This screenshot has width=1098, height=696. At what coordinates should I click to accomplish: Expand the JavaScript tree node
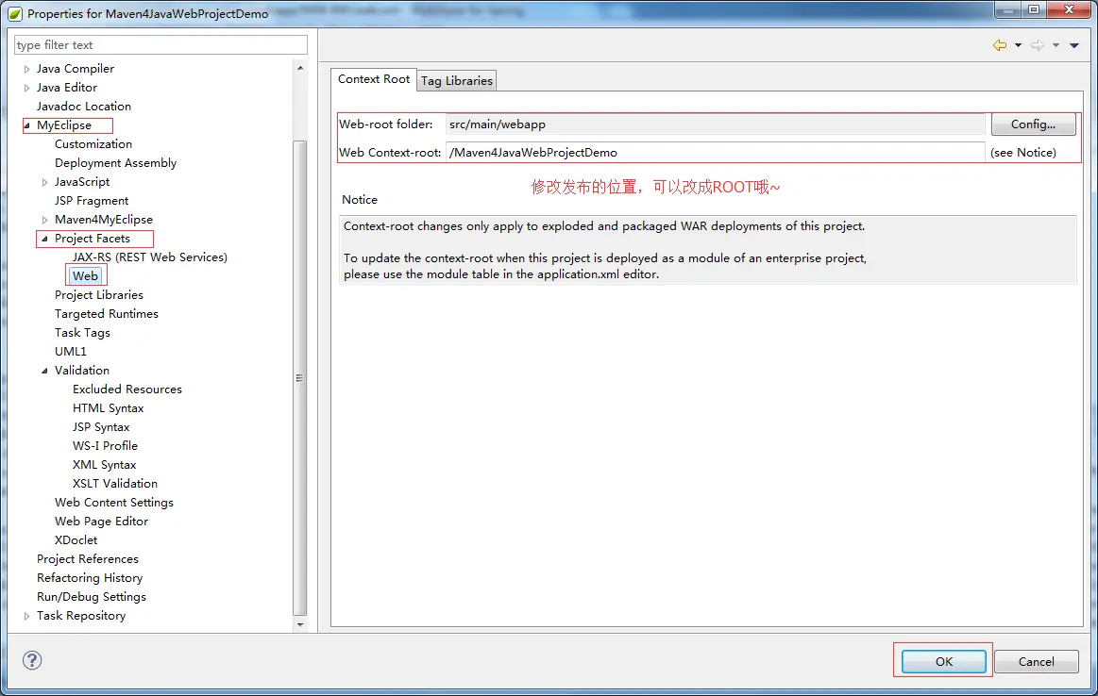[44, 182]
